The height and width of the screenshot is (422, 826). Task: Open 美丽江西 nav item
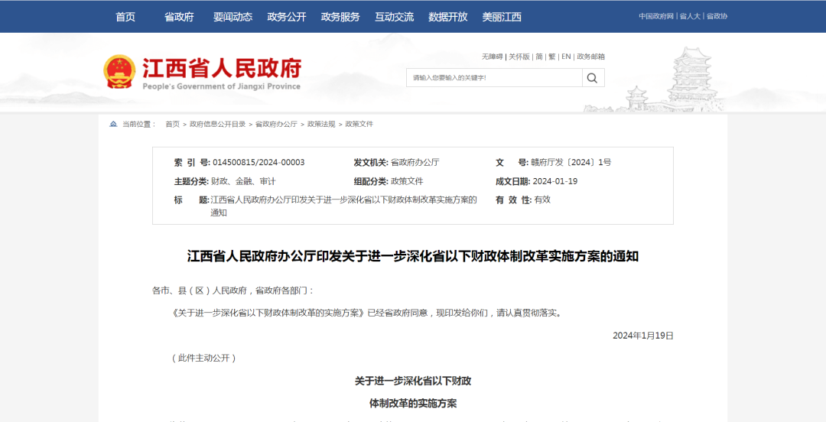point(502,17)
